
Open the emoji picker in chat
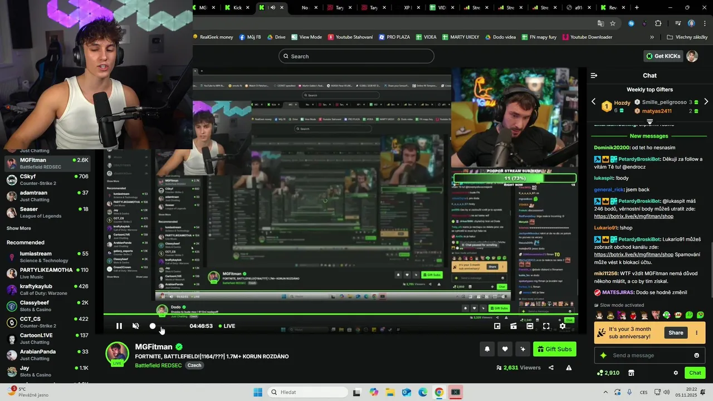[x=696, y=355]
